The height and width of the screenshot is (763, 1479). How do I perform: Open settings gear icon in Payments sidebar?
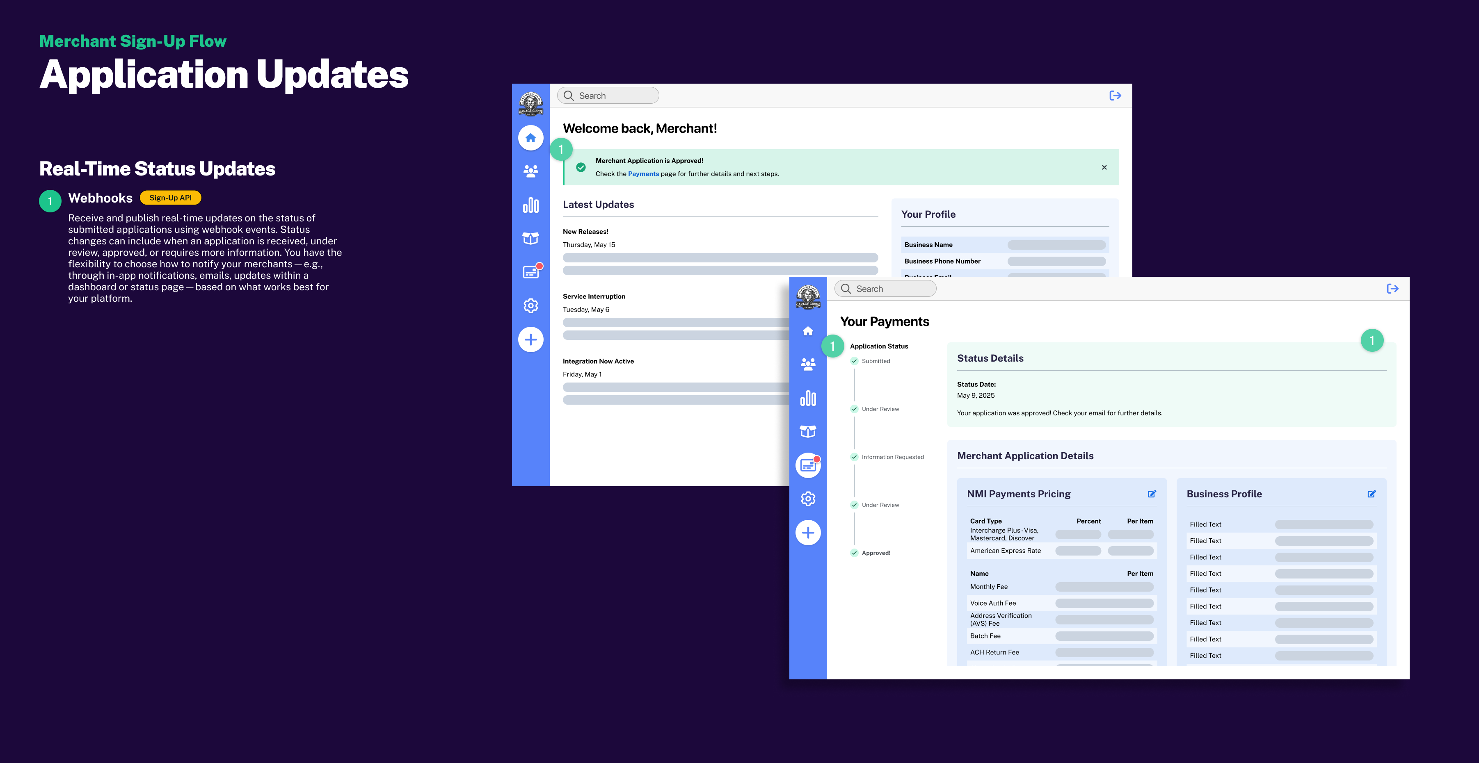click(808, 499)
